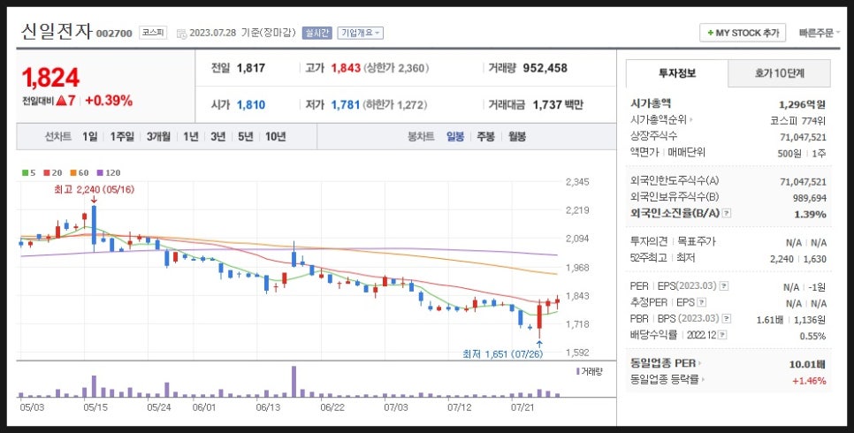Viewport: 854px width, 433px height.
Task: Open the 시가총액순위 ranking link
Action: 661,120
